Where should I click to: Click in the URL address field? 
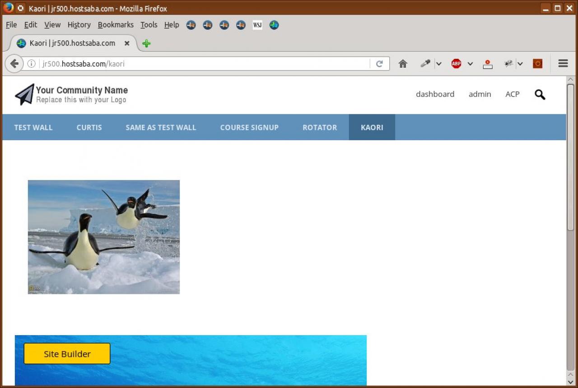click(x=203, y=64)
